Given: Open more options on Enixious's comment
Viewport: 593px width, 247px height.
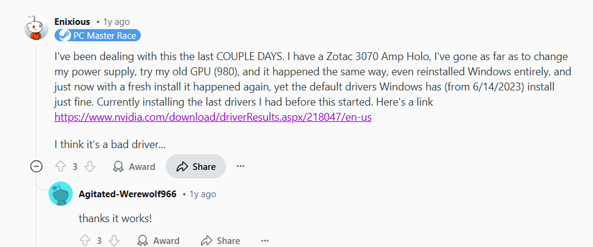Looking at the screenshot, I should [x=241, y=166].
